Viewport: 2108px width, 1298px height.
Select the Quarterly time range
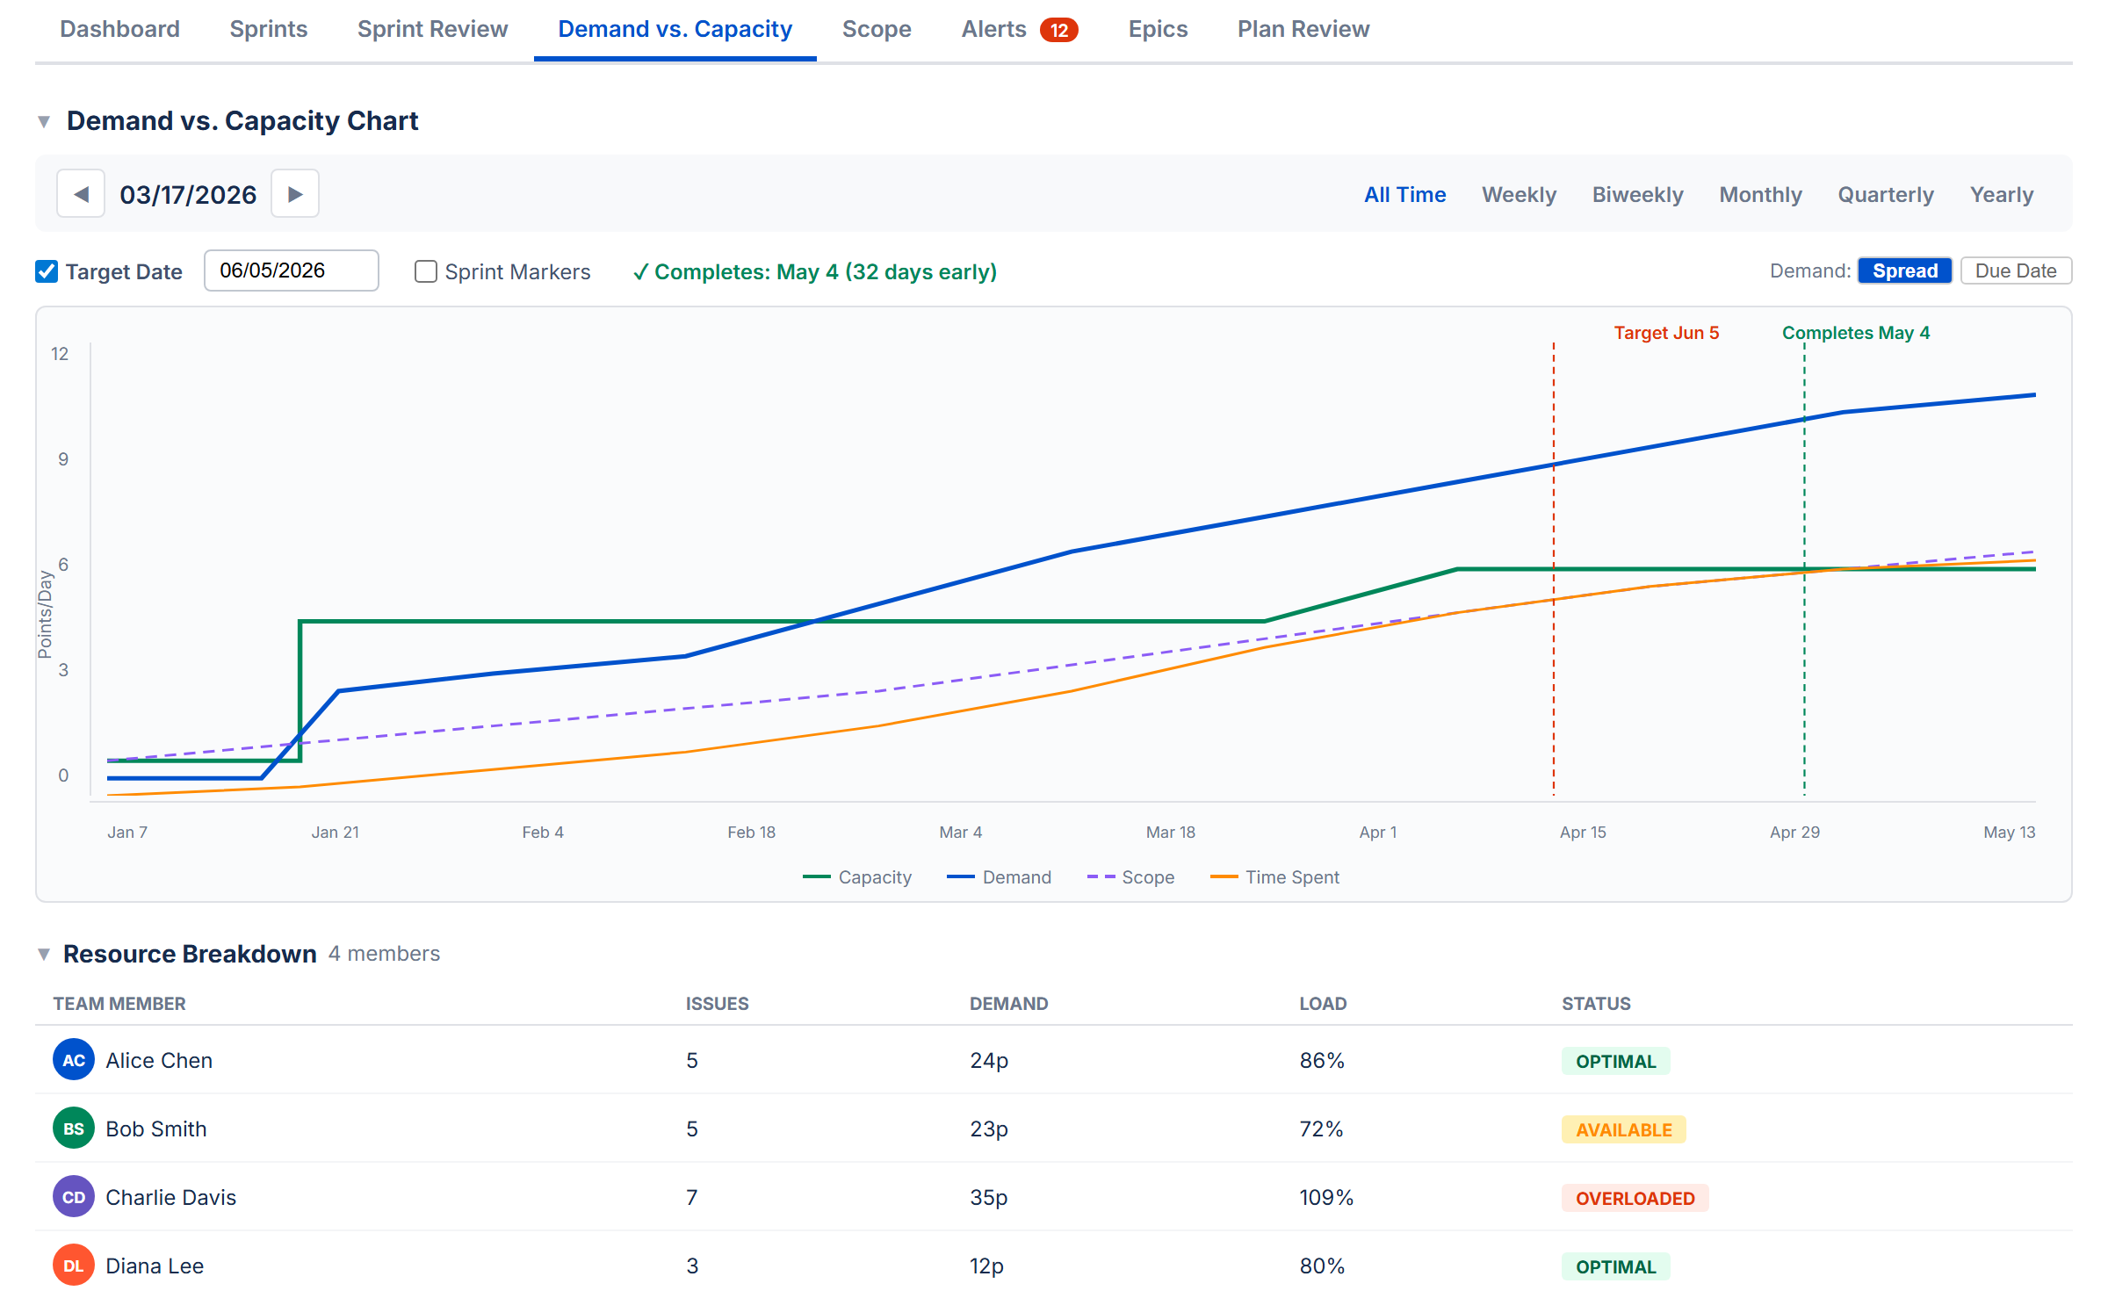[1885, 194]
